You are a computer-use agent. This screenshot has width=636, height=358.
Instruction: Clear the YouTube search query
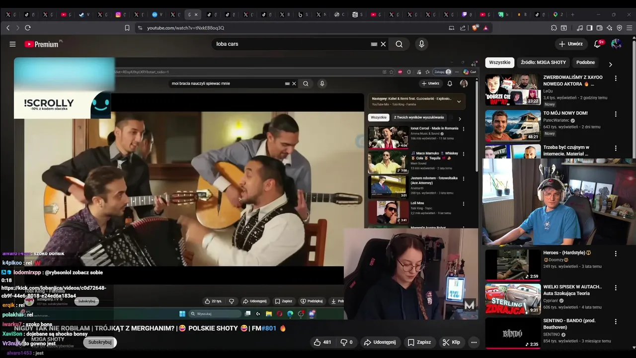[x=383, y=44]
